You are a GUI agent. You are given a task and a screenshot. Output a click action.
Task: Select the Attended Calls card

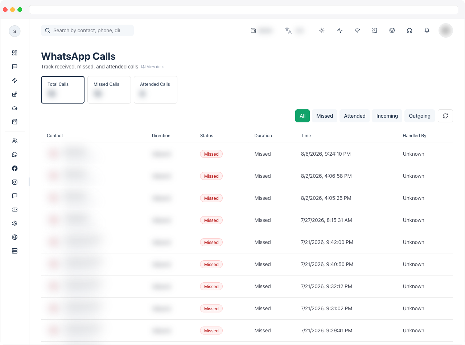coord(156,90)
